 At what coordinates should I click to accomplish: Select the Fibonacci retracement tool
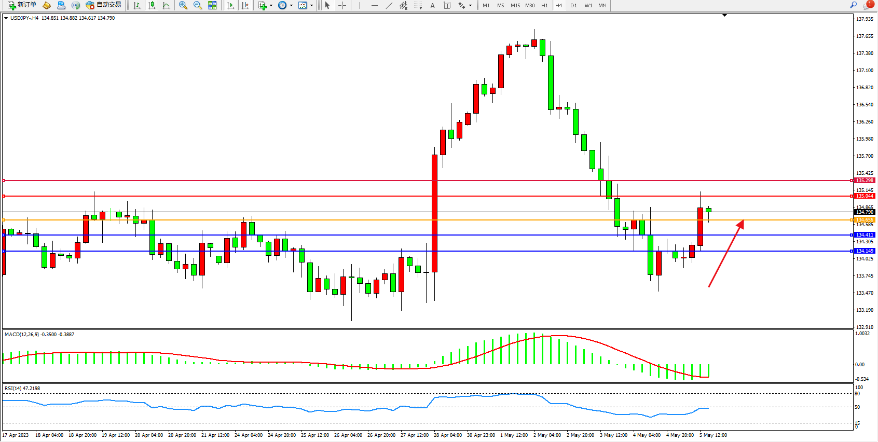pos(418,5)
